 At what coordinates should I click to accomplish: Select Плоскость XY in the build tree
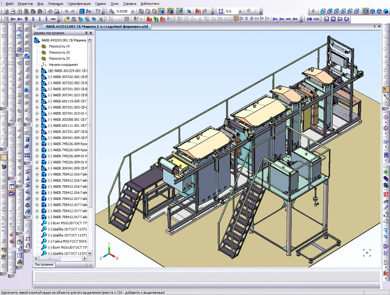click(59, 46)
